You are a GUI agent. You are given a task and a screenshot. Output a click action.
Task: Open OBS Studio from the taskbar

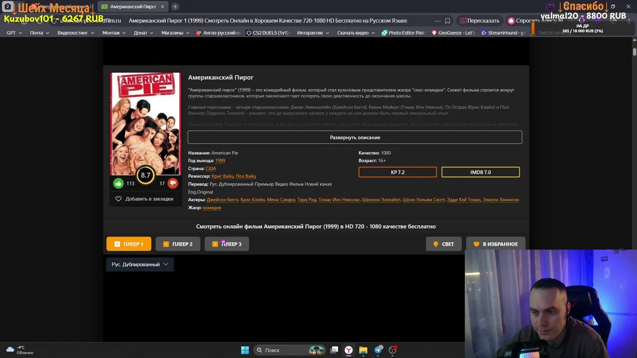pos(393,350)
